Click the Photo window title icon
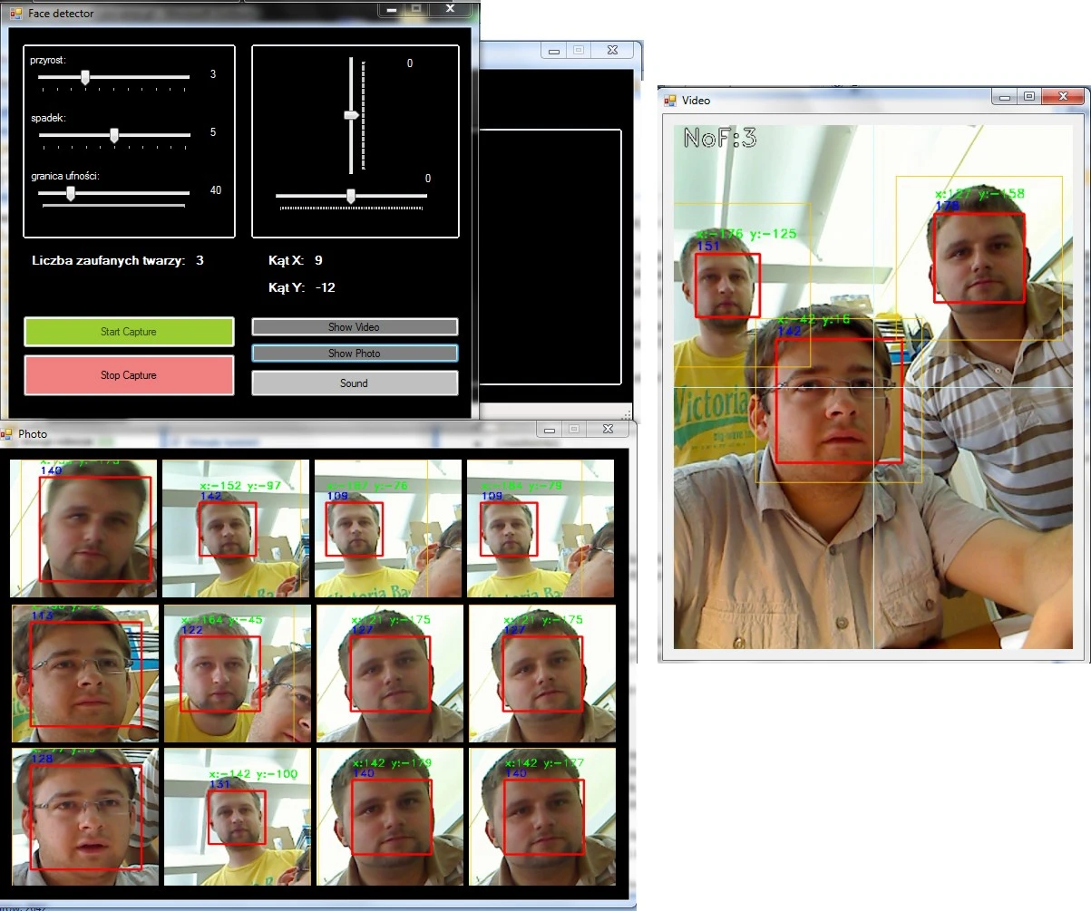This screenshot has width=1091, height=911. coord(7,434)
